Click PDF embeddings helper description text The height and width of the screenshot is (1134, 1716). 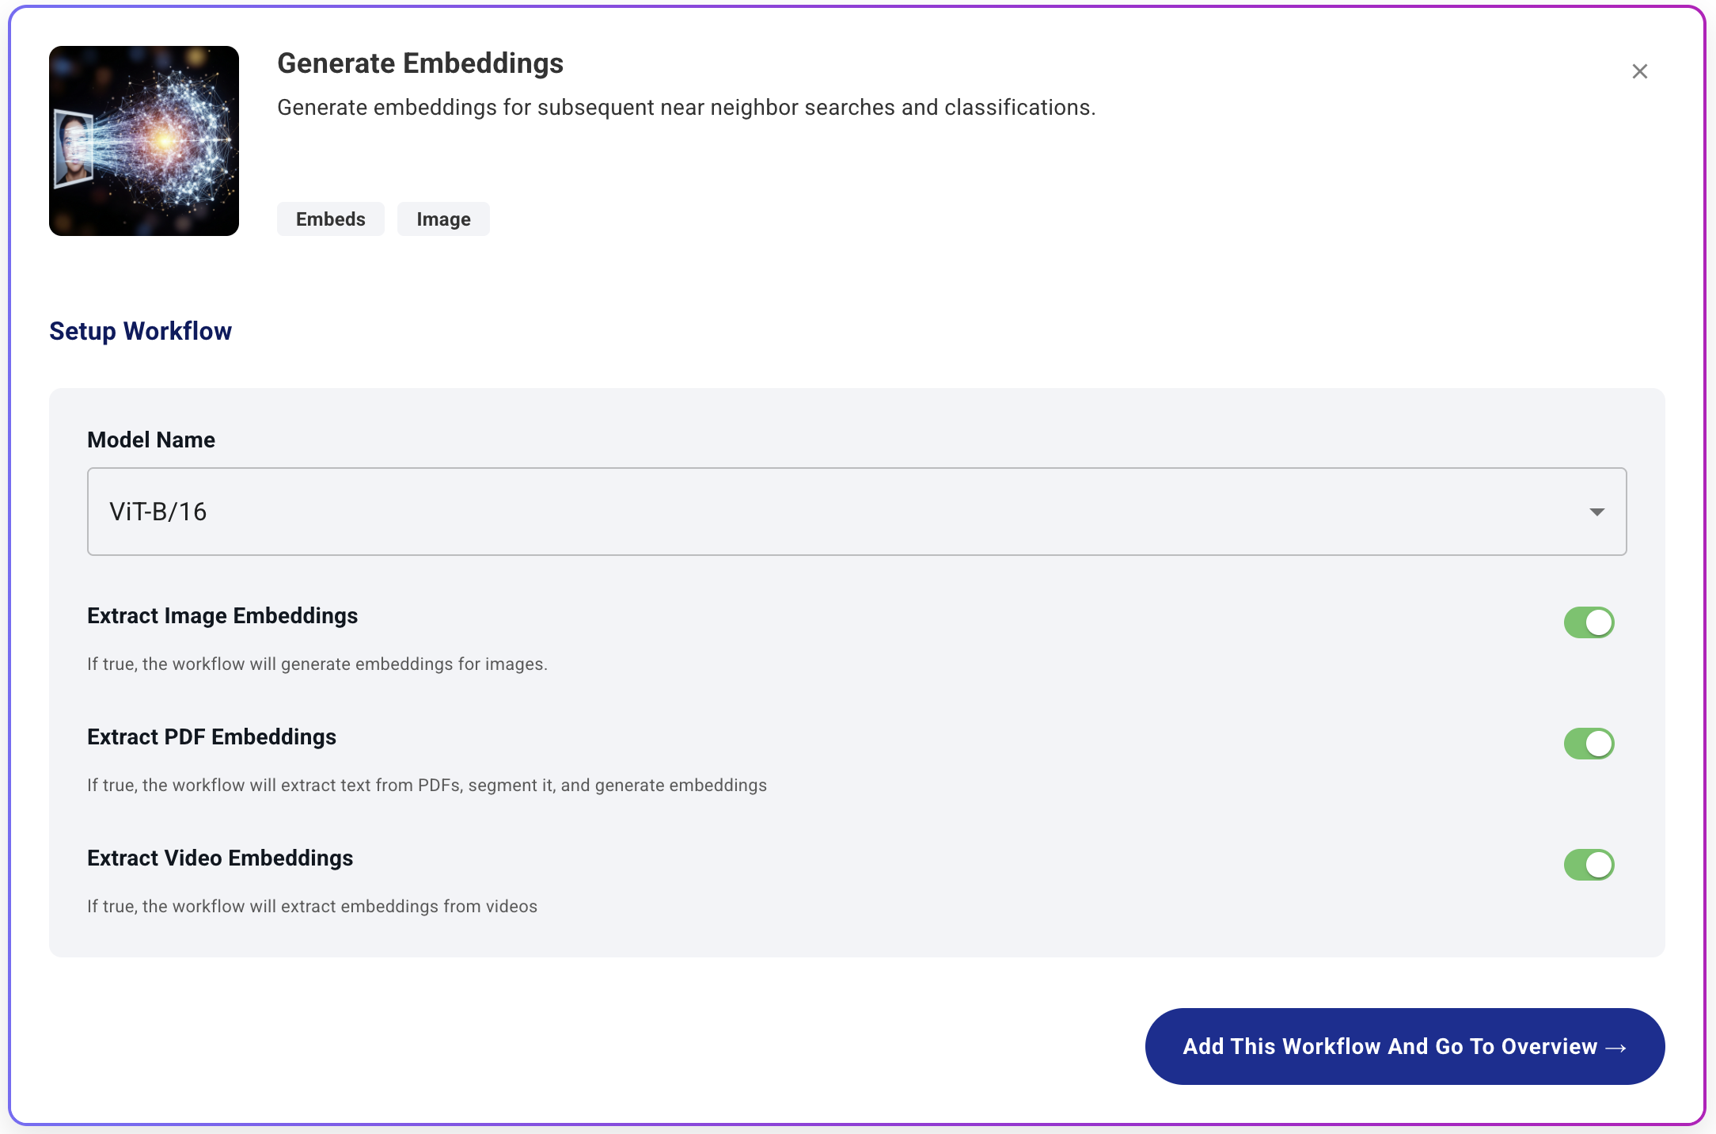pyautogui.click(x=427, y=786)
